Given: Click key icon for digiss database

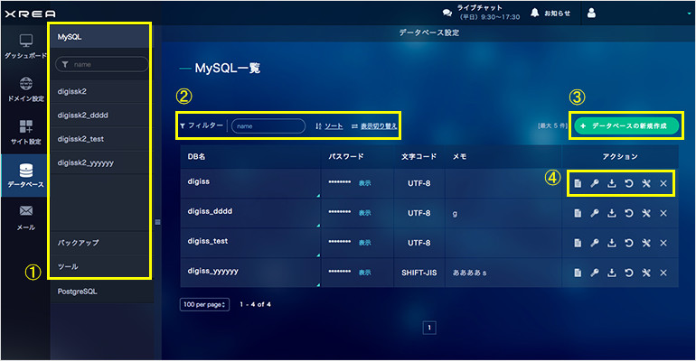Looking at the screenshot, I should (x=594, y=184).
